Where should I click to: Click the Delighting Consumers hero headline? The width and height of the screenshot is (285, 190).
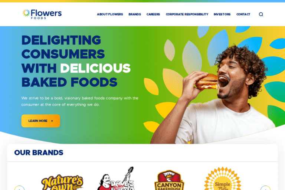[x=76, y=61]
